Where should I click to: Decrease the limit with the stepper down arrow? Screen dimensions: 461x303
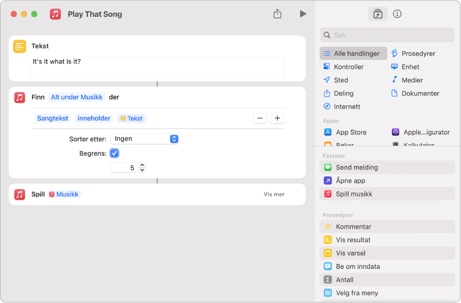(142, 170)
